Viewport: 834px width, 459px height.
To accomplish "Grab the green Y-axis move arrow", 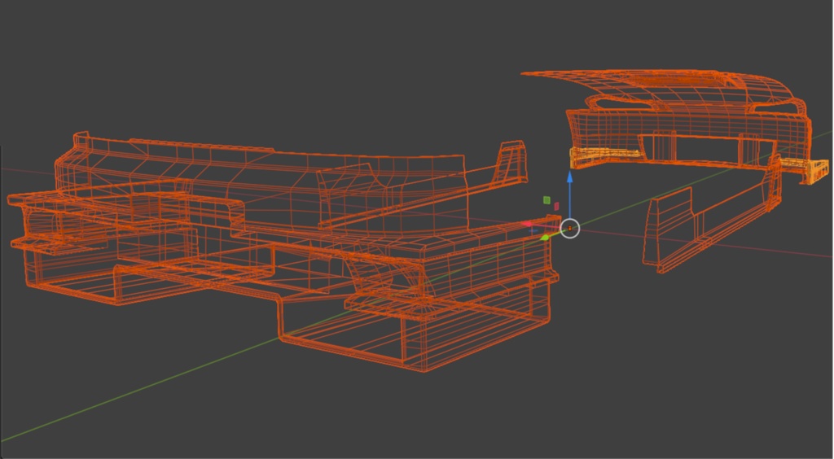I will [x=545, y=238].
